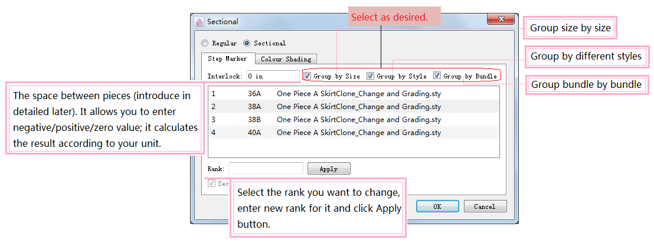Screen dimensions: 654x243
Task: Disable the Group by Bundle checkbox
Action: pos(437,76)
